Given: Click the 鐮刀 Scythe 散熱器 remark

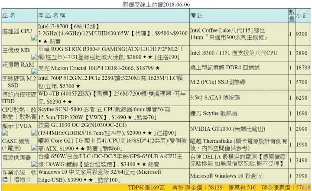Looking at the screenshot, I should [x=214, y=113].
